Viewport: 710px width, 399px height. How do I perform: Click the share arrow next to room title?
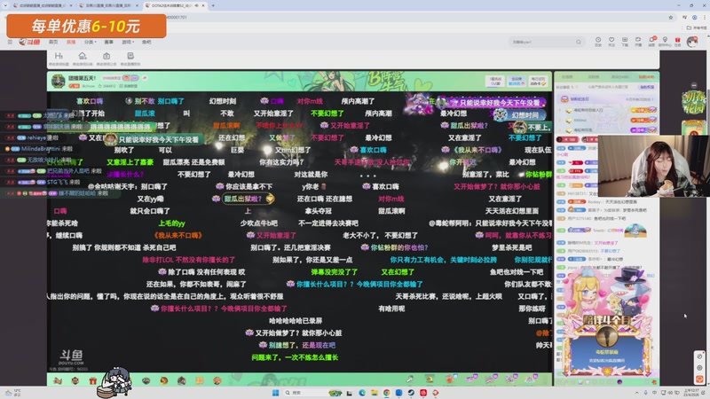(x=145, y=78)
